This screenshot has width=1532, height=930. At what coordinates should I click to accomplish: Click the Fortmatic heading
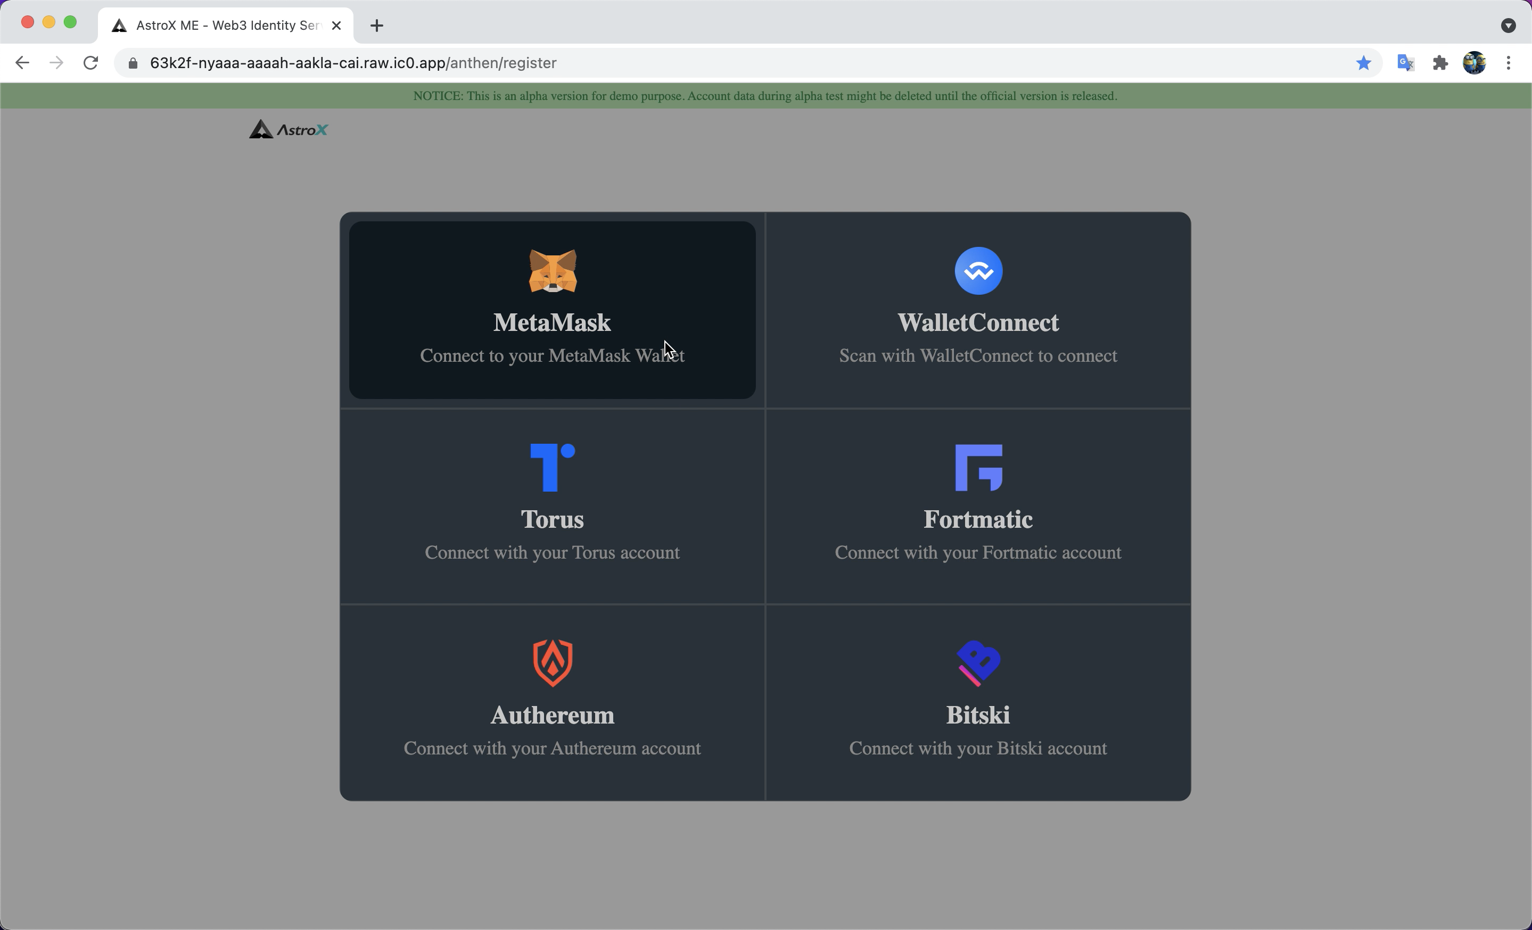click(978, 519)
